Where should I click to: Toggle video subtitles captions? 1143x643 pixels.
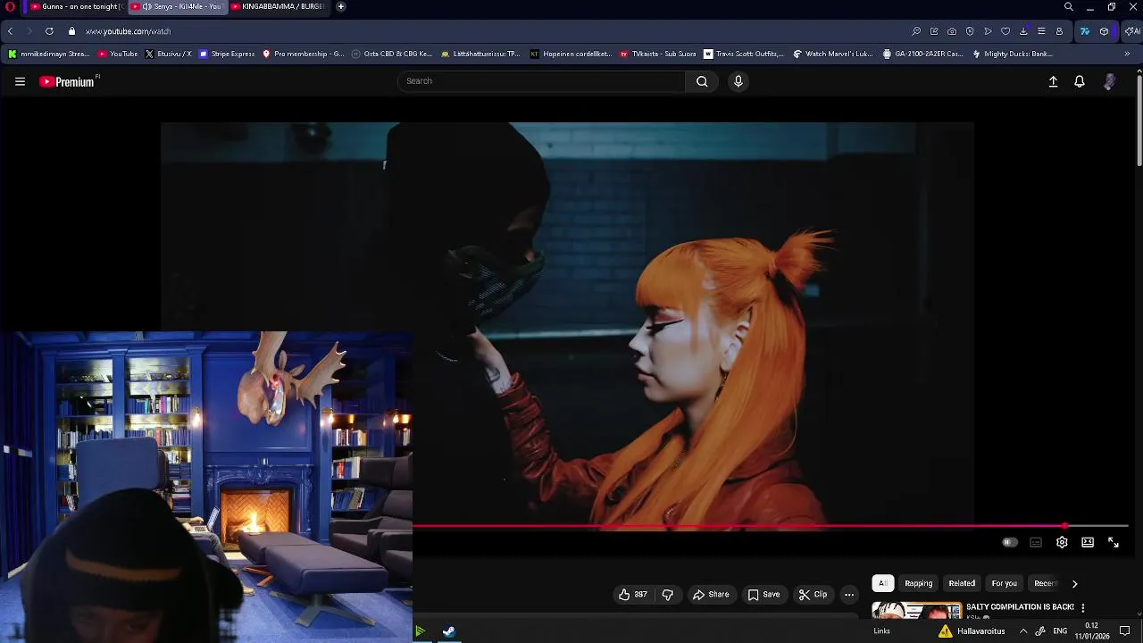pos(1036,542)
